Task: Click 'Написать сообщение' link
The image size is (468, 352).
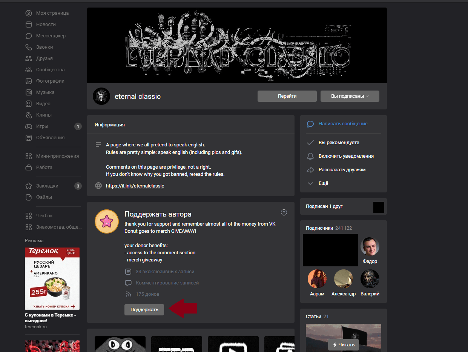Action: pos(343,124)
